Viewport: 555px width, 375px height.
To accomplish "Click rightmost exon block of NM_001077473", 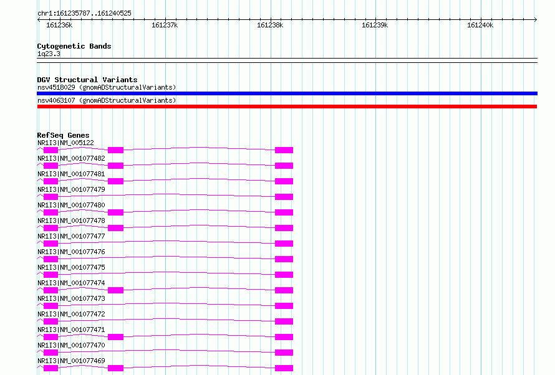I will pos(284,306).
